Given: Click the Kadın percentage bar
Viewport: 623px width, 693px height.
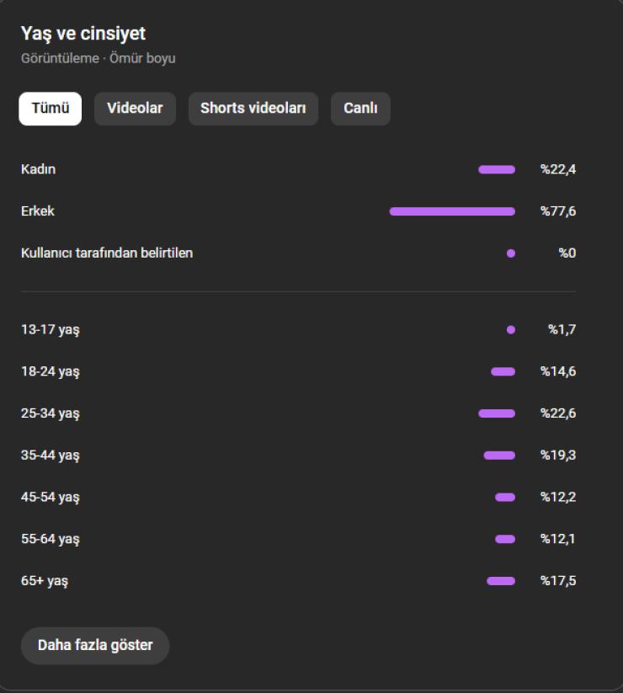Looking at the screenshot, I should [x=497, y=170].
